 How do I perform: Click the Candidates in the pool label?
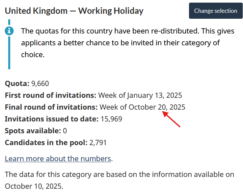tap(46, 143)
